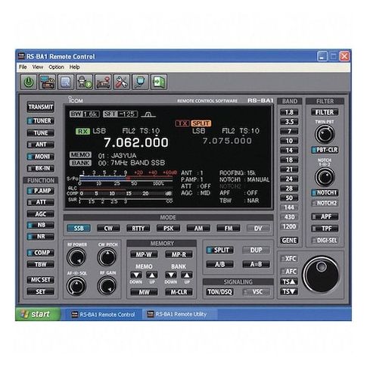This screenshot has height=367, width=367.
Task: Select CW mode
Action: (108, 229)
